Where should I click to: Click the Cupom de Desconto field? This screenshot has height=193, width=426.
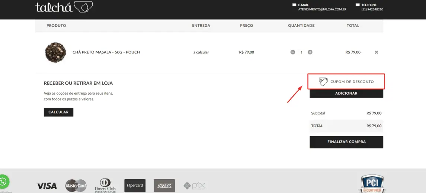coord(352,82)
